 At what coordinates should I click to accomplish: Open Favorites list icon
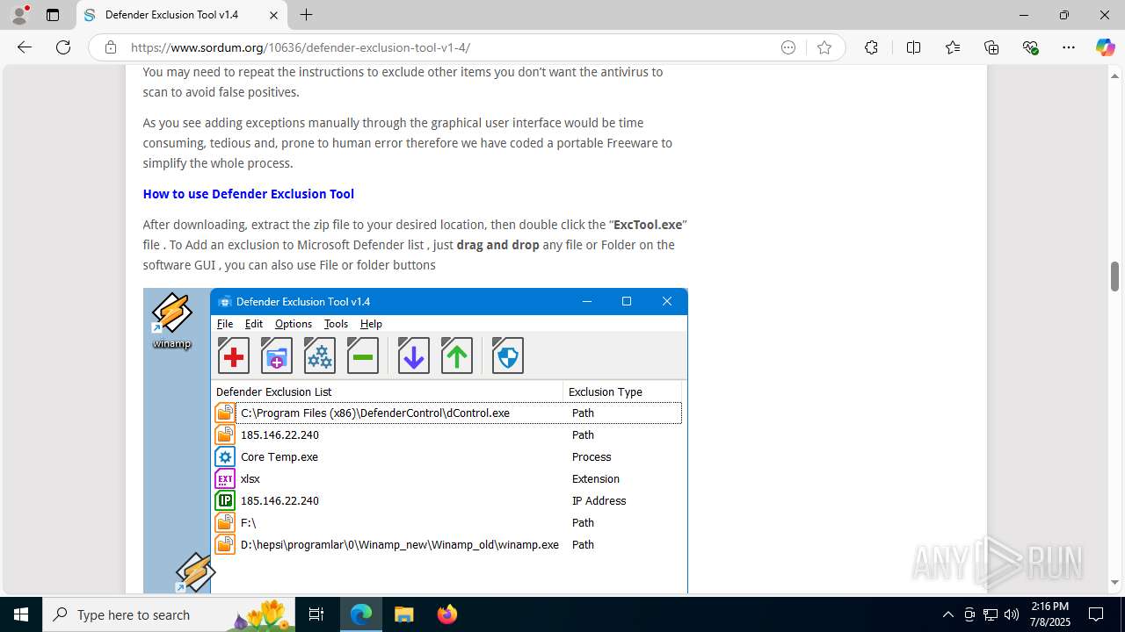tap(953, 47)
